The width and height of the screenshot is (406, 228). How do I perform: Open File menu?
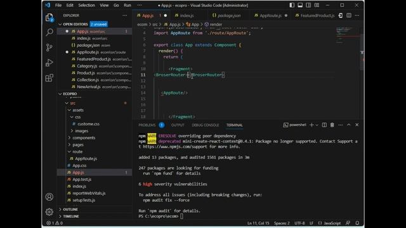[x=58, y=5]
